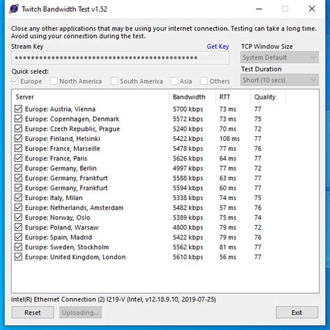330x330 pixels.
Task: Check the Others quick select checkbox
Action: pyautogui.click(x=204, y=81)
